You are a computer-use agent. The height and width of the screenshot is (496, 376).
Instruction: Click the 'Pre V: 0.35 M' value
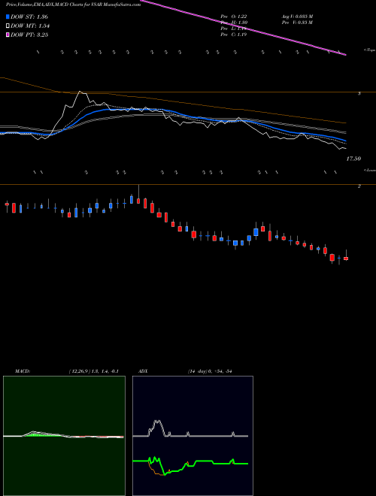(x=297, y=23)
